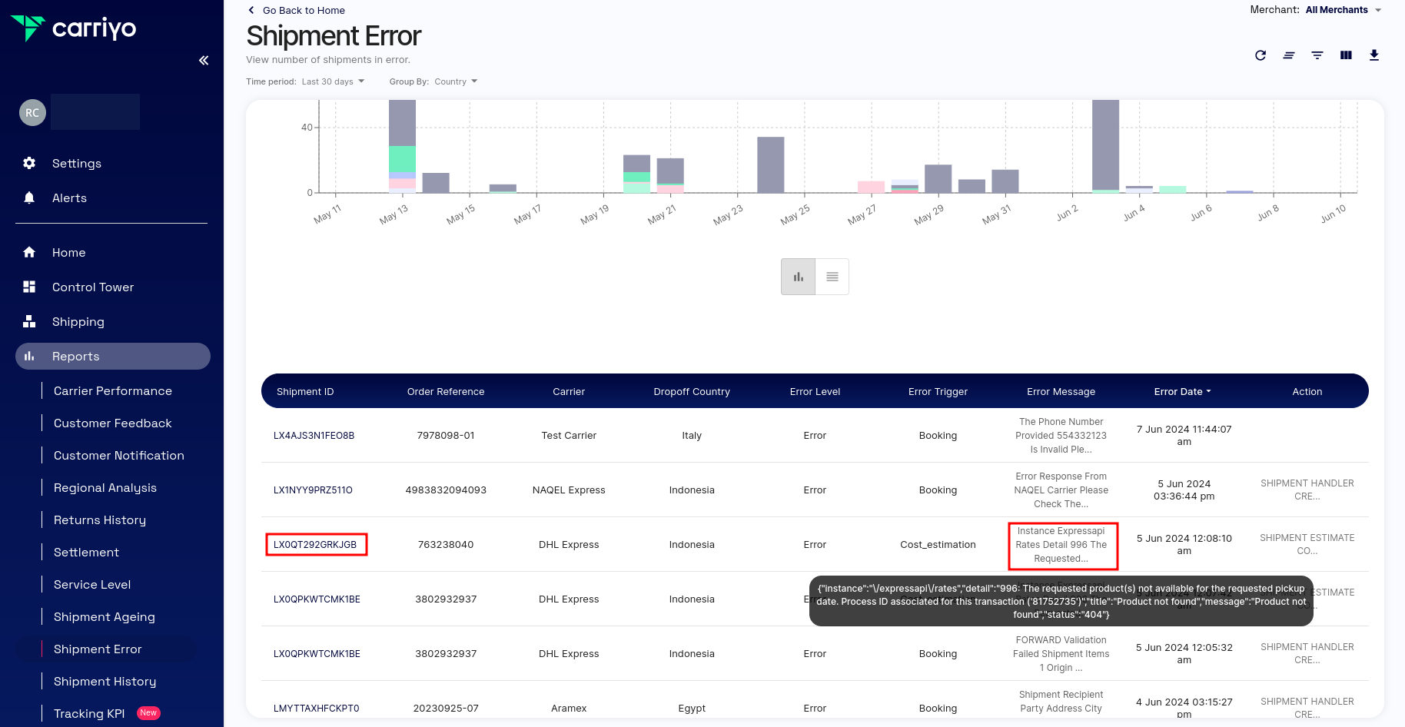Open the Merchant All Merchants dropdown
This screenshot has width=1405, height=727.
click(1344, 10)
